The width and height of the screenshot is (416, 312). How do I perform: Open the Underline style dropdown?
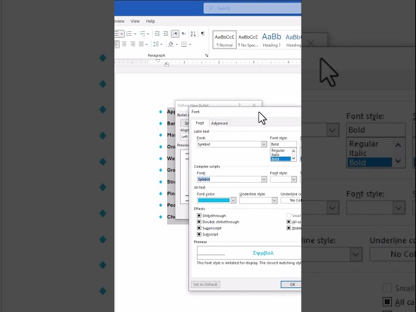pos(274,201)
